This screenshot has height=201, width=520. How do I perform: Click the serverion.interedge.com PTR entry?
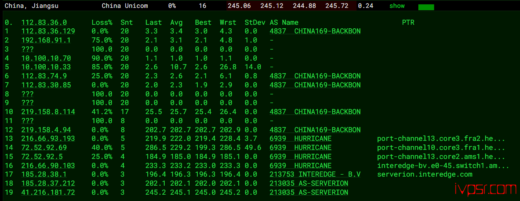coord(424,174)
